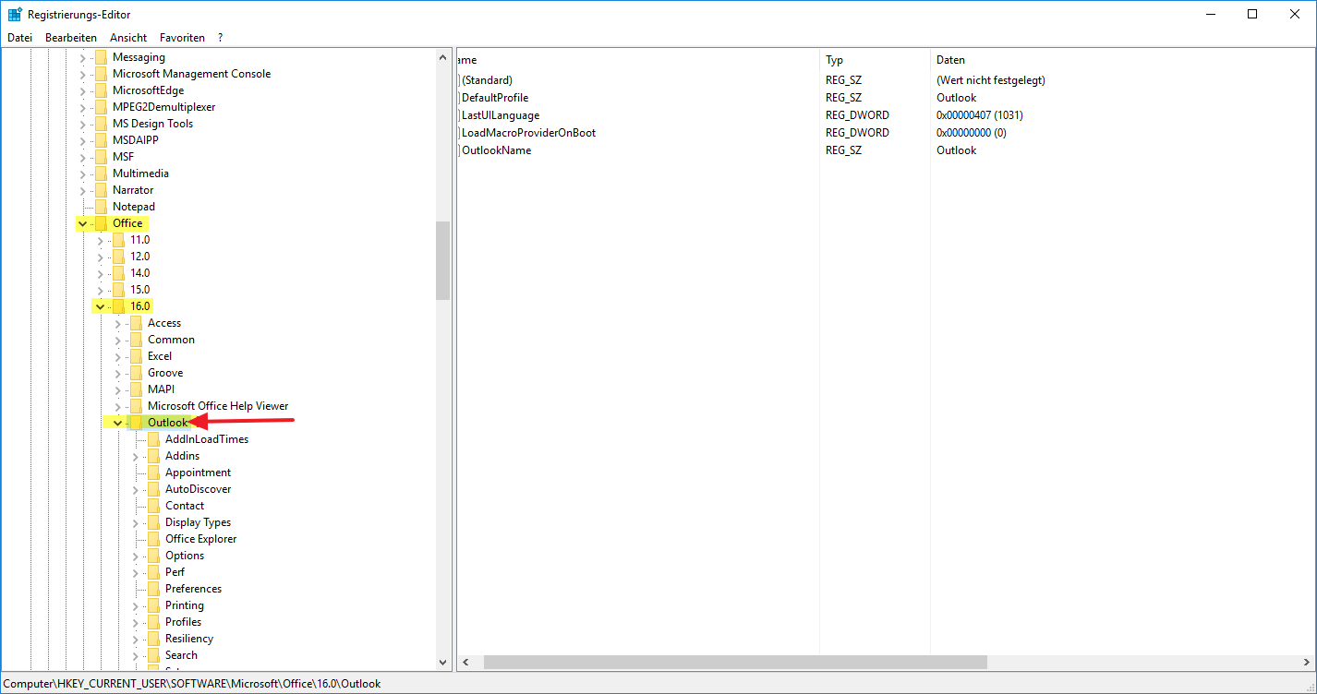Click the tree pane scroll down arrow
Screen dimensions: 1317x694
pos(442,663)
